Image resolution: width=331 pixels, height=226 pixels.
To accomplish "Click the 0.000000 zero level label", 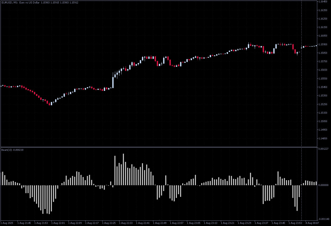I will pyautogui.click(x=324, y=185).
